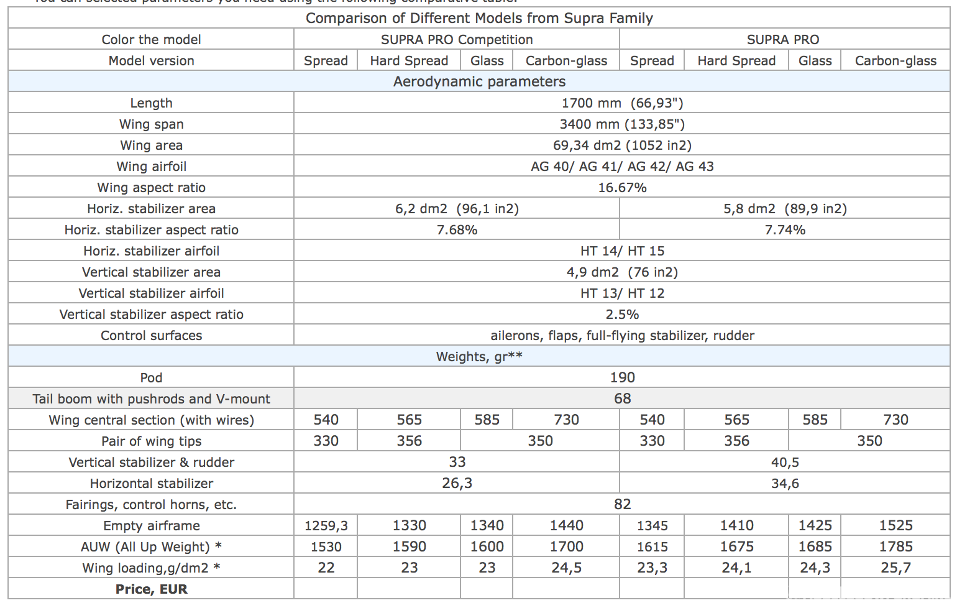Image resolution: width=957 pixels, height=608 pixels.
Task: Select 'Wing central section (with wires)' label
Action: point(151,420)
